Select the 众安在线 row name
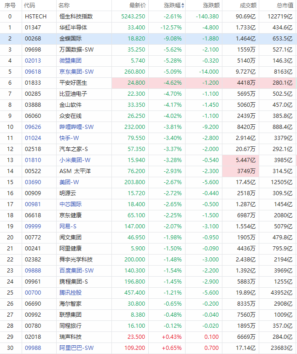The height and width of the screenshot is (354, 297). [x=70, y=116]
